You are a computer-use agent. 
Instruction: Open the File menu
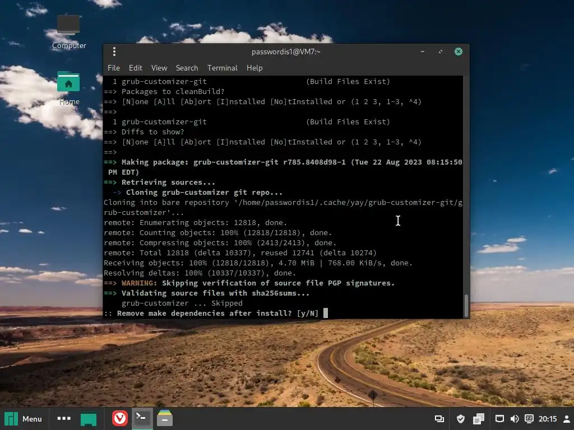[x=113, y=68]
